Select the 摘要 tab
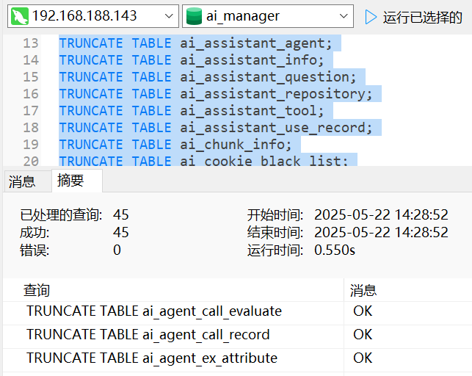This screenshot has width=472, height=376. [x=70, y=181]
